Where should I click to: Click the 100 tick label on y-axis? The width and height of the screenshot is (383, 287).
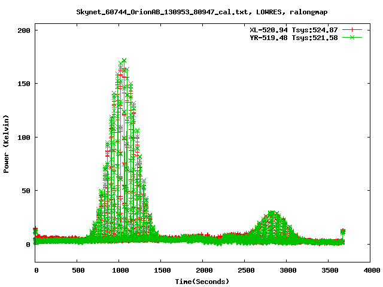[24, 138]
